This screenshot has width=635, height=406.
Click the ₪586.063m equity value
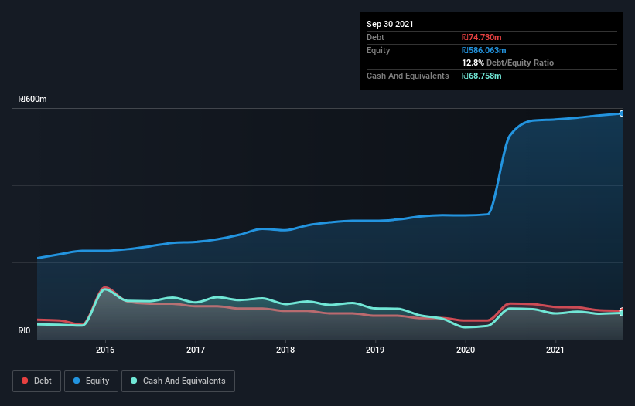pyautogui.click(x=484, y=50)
